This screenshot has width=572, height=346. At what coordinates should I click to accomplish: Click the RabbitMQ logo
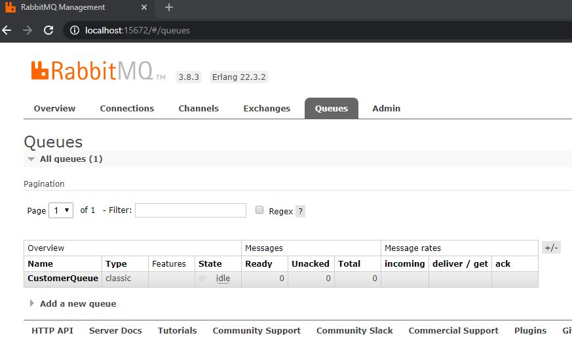point(98,70)
